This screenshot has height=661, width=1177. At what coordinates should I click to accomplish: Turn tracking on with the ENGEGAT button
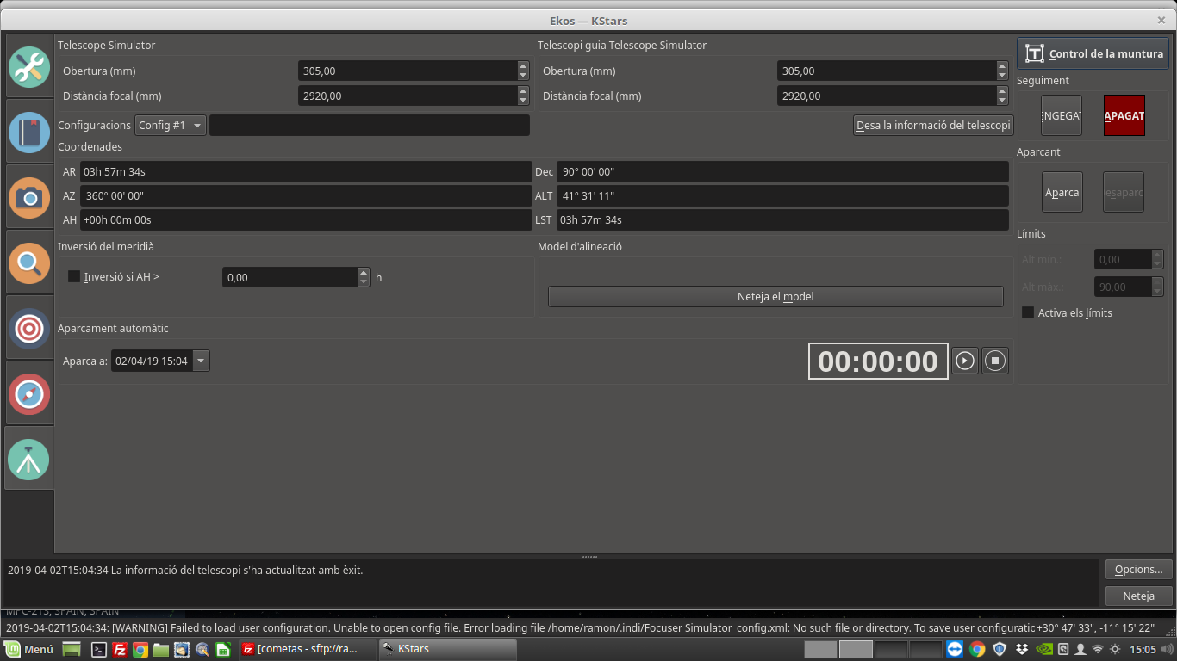[1062, 115]
